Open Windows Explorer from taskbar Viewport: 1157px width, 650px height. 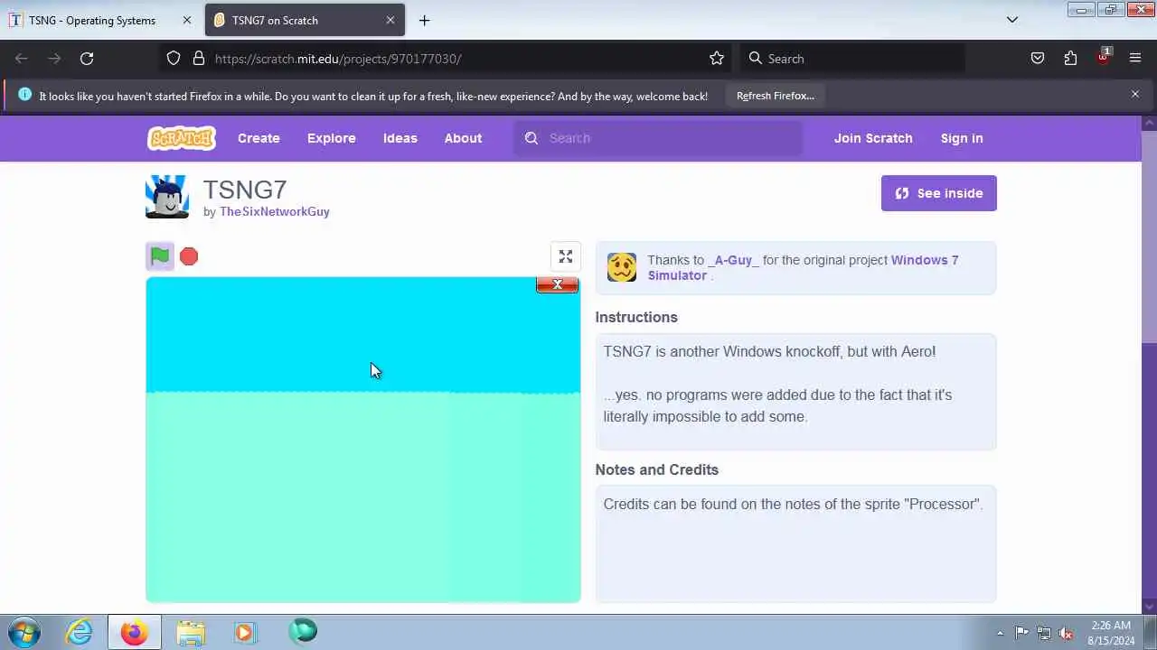[191, 632]
